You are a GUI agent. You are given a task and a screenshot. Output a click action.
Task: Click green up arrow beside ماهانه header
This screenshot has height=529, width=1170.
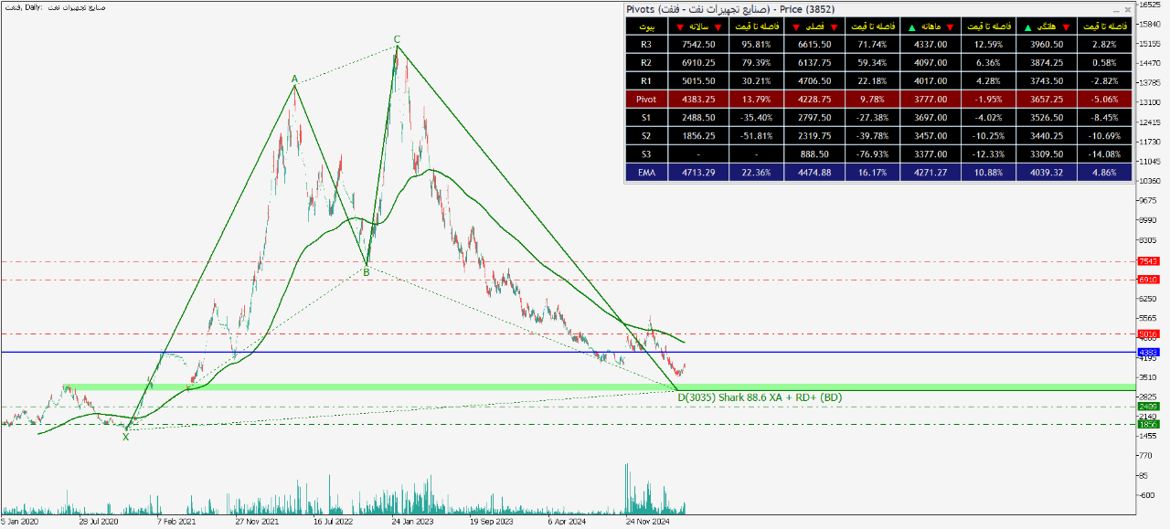click(913, 26)
